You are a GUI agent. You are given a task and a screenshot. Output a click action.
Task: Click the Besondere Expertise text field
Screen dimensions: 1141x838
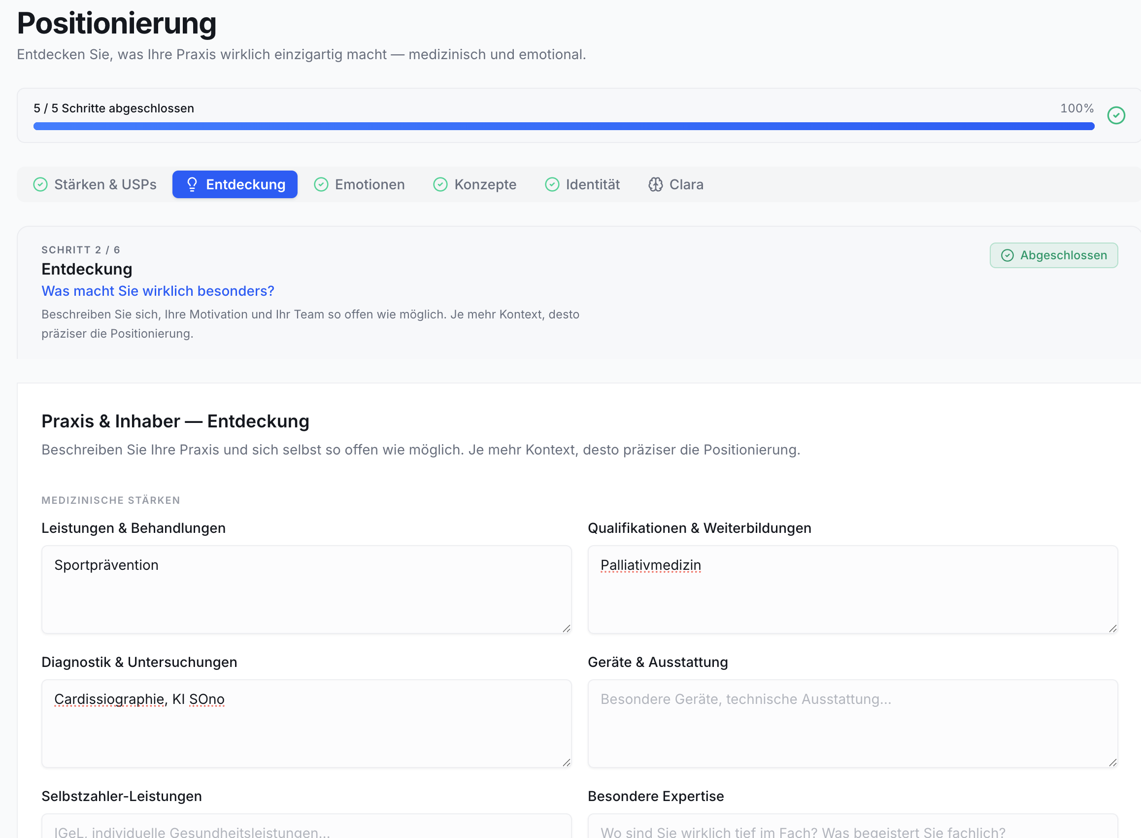click(853, 826)
